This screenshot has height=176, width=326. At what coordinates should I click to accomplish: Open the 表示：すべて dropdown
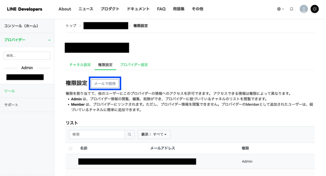click(154, 135)
